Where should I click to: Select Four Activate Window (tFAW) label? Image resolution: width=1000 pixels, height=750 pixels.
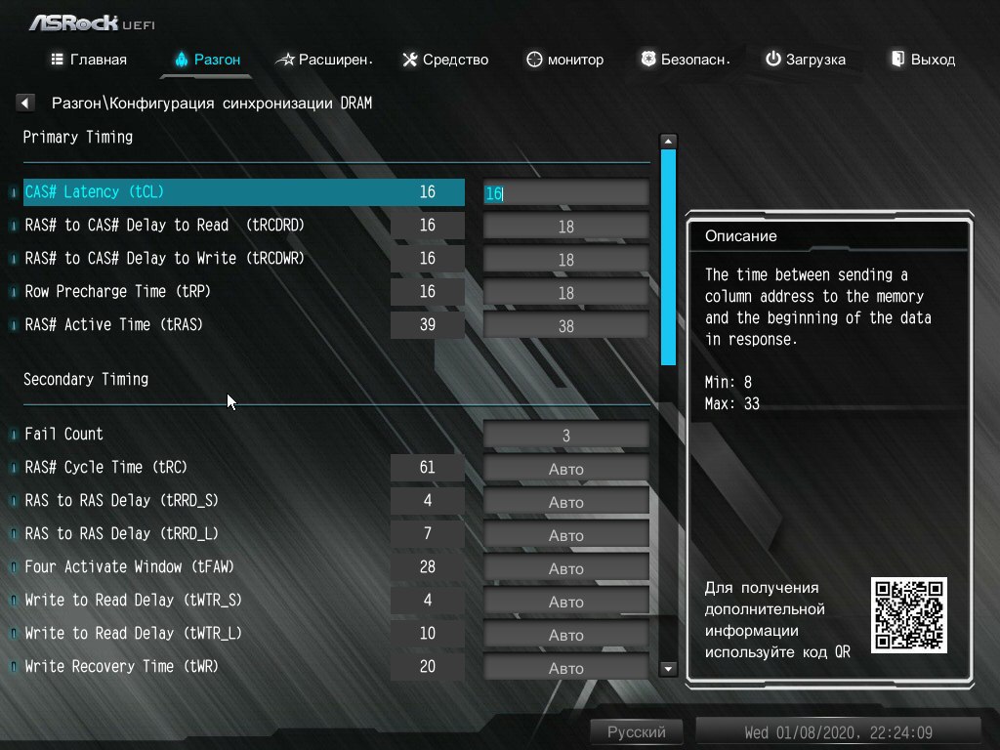(130, 567)
